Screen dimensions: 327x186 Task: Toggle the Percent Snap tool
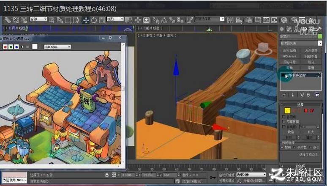coord(172,20)
